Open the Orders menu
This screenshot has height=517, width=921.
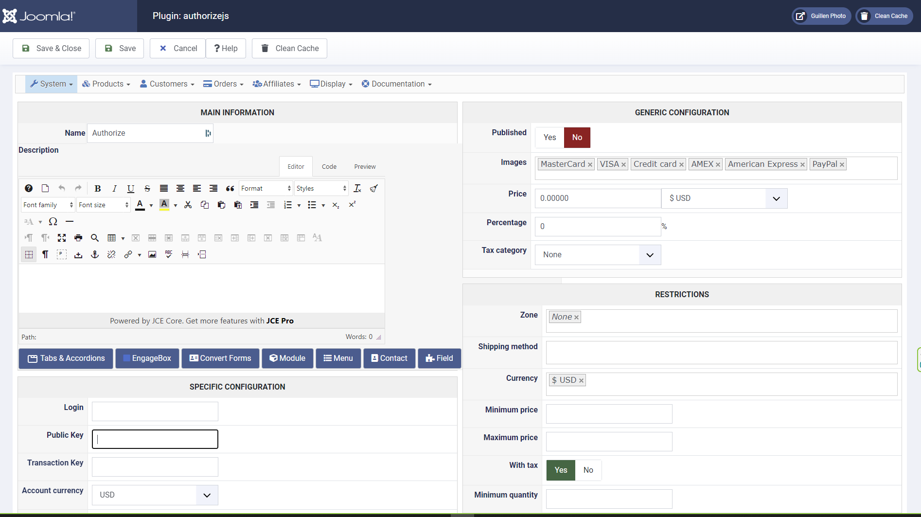pos(223,84)
